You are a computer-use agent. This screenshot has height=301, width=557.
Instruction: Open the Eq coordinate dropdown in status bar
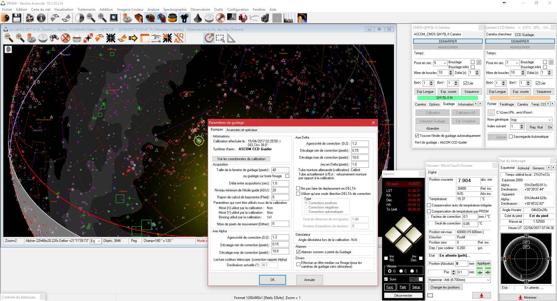99,241
